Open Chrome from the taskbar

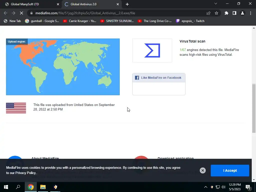click(x=30, y=187)
